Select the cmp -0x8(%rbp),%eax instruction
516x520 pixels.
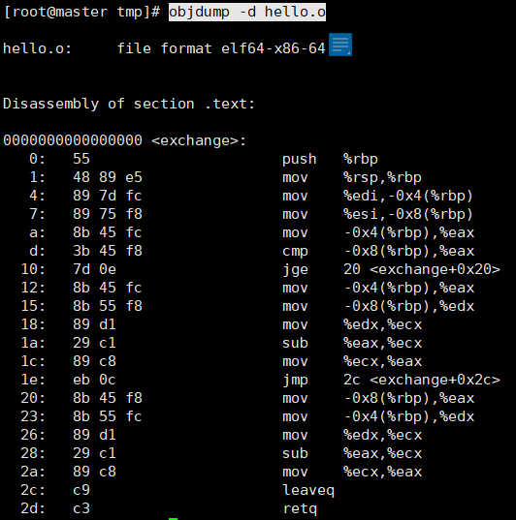[x=378, y=251]
